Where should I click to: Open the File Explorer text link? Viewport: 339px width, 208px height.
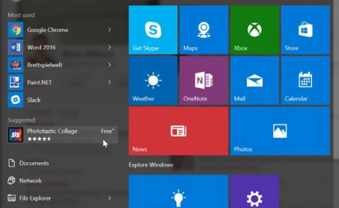click(x=35, y=198)
